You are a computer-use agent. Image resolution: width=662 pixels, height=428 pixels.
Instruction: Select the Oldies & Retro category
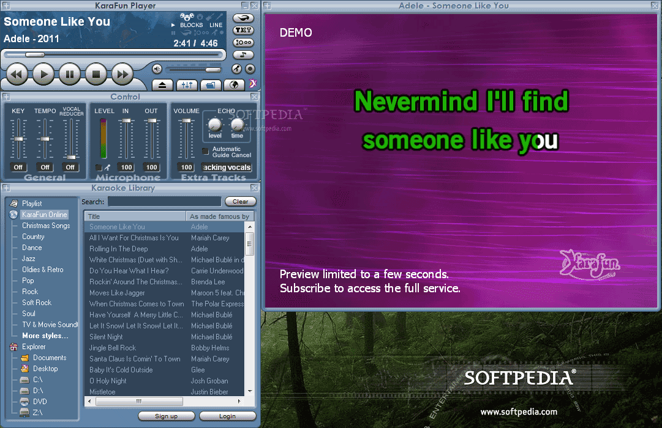[x=43, y=270]
